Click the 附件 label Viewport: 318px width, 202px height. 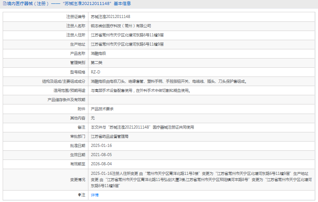pyautogui.click(x=82, y=109)
